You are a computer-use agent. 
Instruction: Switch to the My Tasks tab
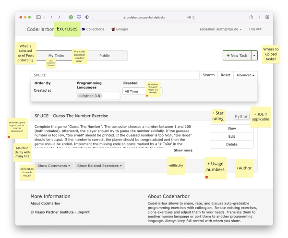(x=56, y=56)
